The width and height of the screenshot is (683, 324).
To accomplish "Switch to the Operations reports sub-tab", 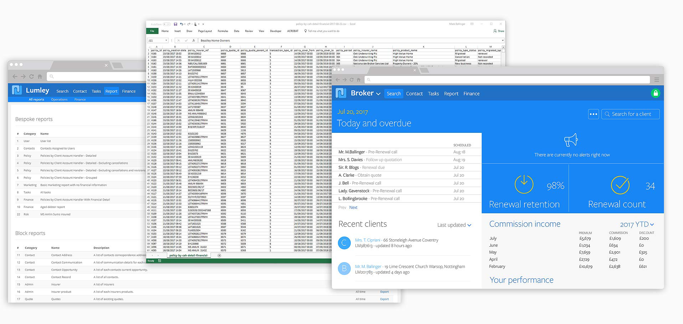I will pos(59,100).
